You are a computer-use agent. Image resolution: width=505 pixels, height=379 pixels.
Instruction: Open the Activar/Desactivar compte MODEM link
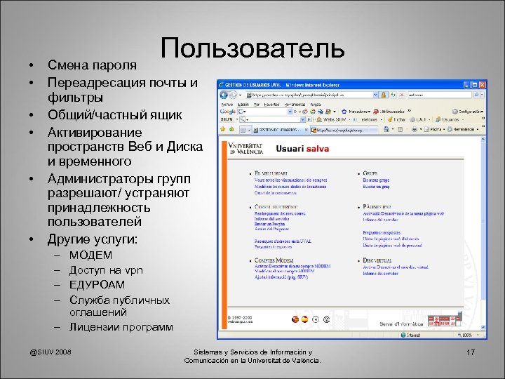pyautogui.click(x=292, y=266)
